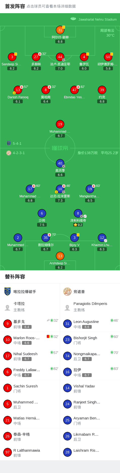View coach Panagiotis Dilmperis profile
The image size is (120, 473).
pyautogui.click(x=90, y=307)
